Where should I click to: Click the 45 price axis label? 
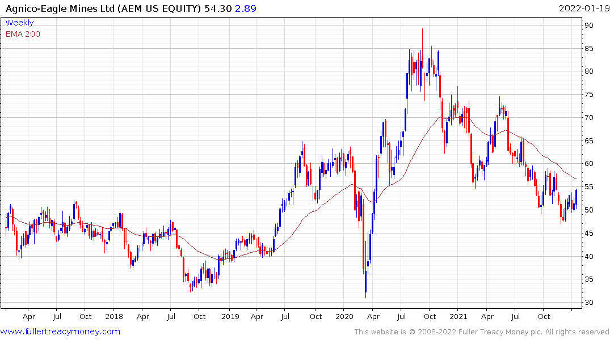point(588,233)
